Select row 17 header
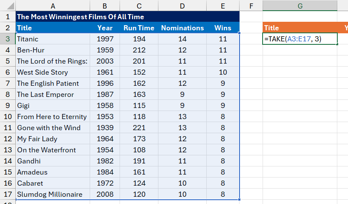Viewport: 348px width, 204px height. click(8, 194)
